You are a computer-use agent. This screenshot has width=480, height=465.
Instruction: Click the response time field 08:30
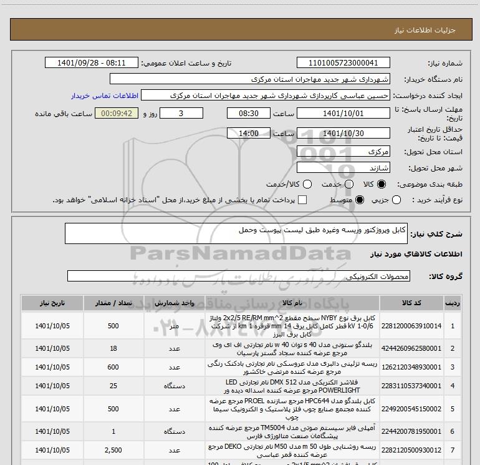click(x=249, y=113)
